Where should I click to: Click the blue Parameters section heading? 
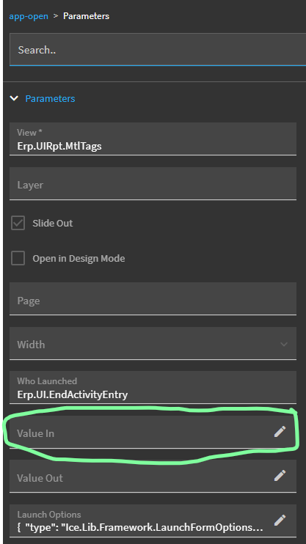coord(50,98)
